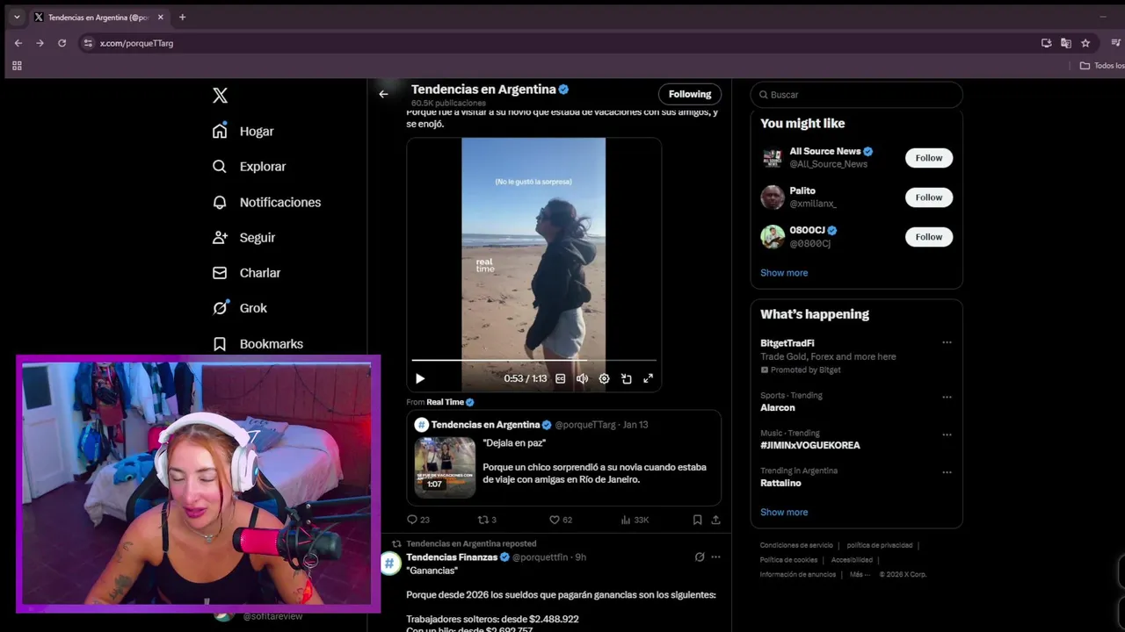View the post's 33K analytics

pyautogui.click(x=635, y=520)
